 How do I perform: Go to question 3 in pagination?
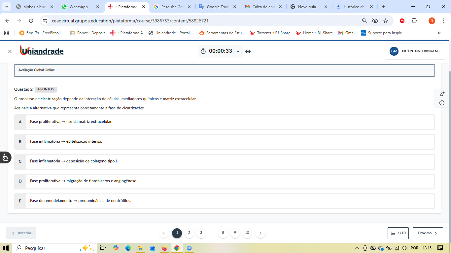[x=201, y=233]
